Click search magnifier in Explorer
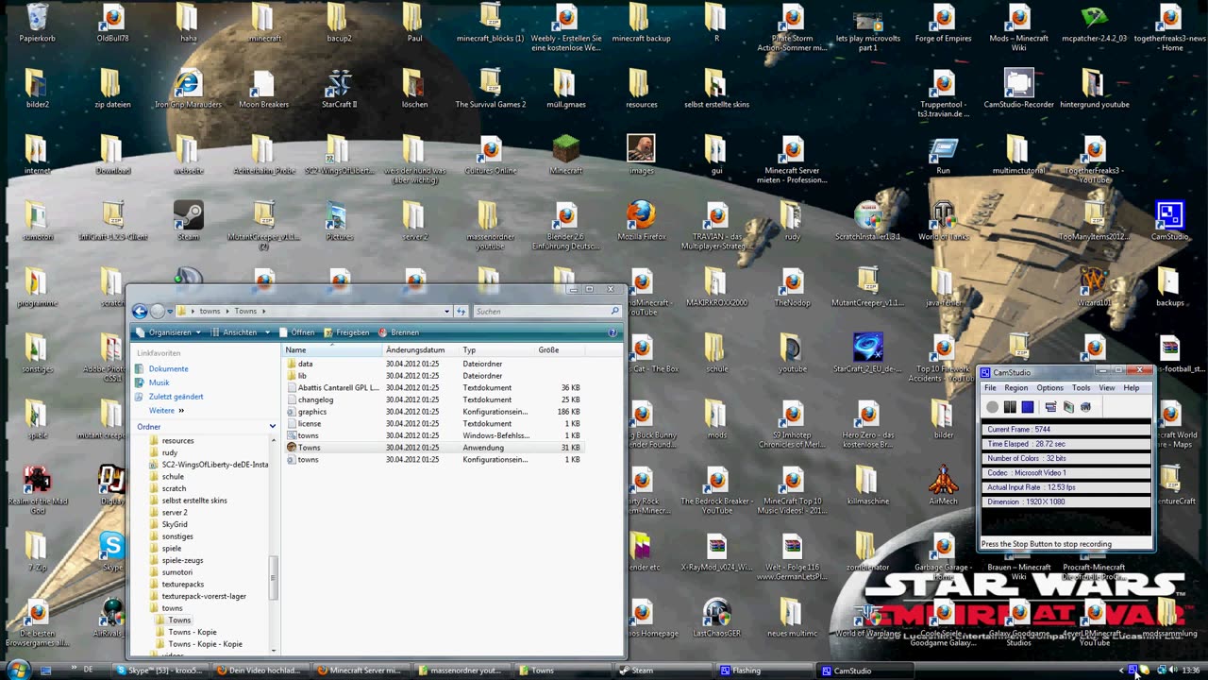 coord(614,311)
